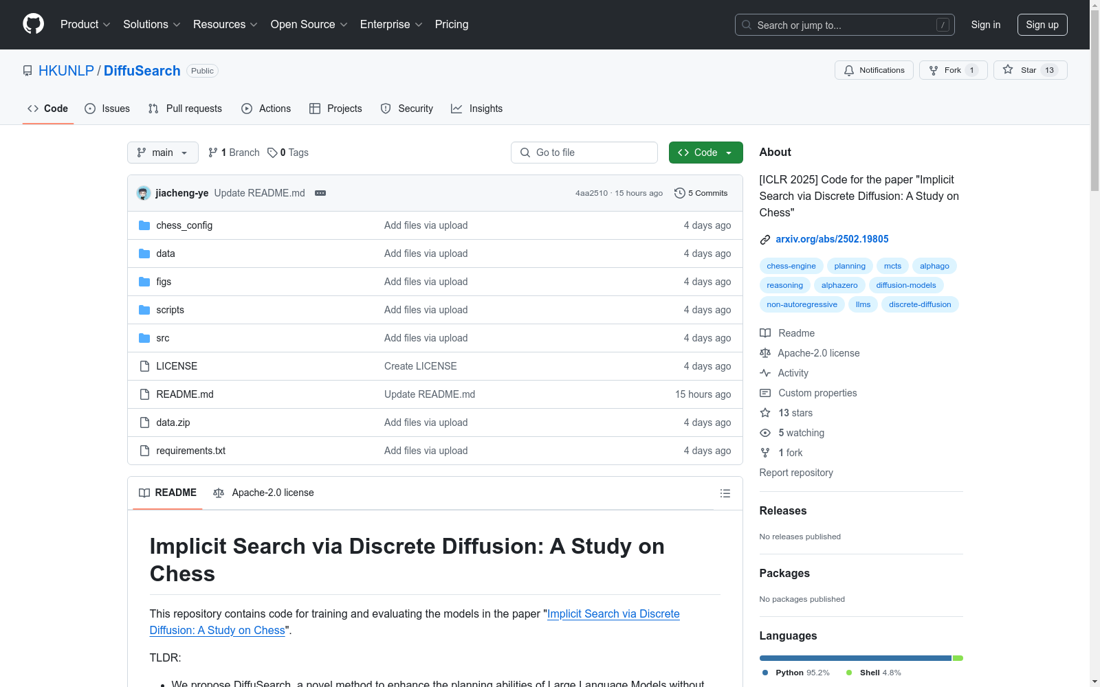The width and height of the screenshot is (1100, 687).
Task: Open the Report repository link
Action: click(x=796, y=473)
